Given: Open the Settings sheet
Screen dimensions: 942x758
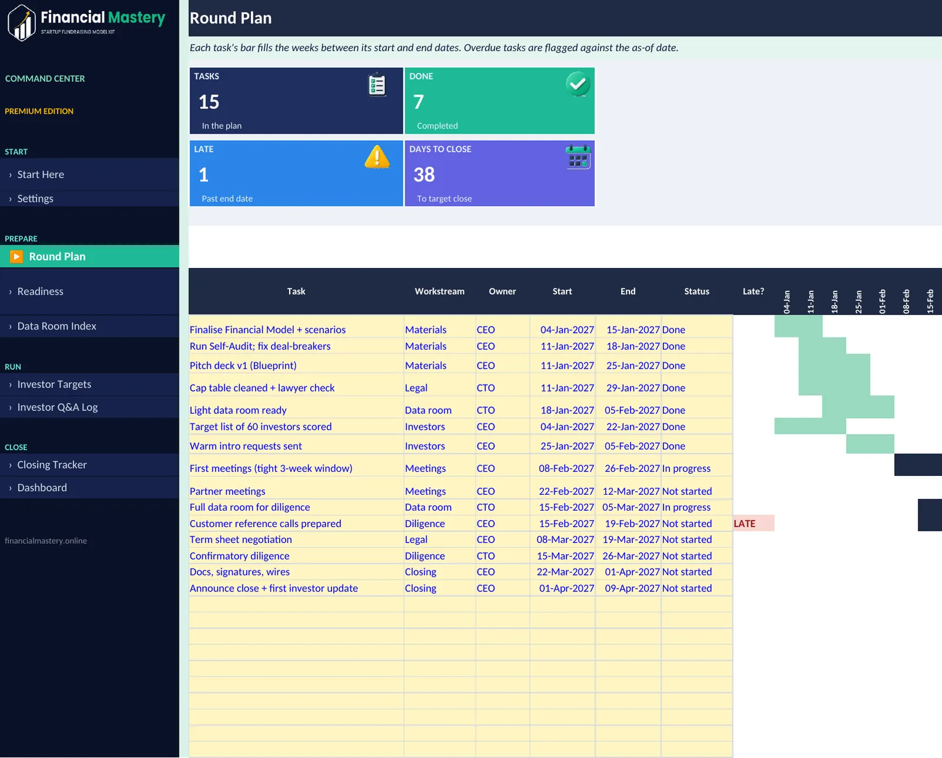Looking at the screenshot, I should (89, 198).
